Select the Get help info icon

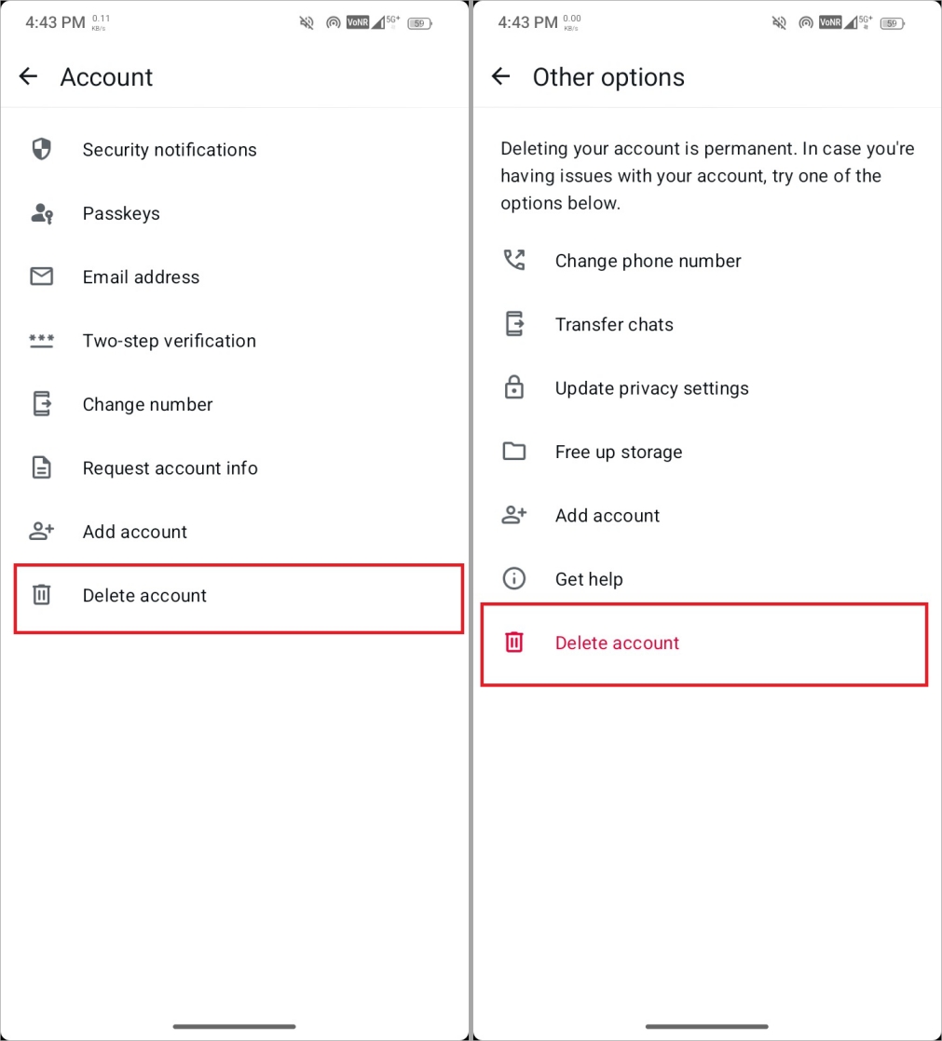[x=513, y=578]
